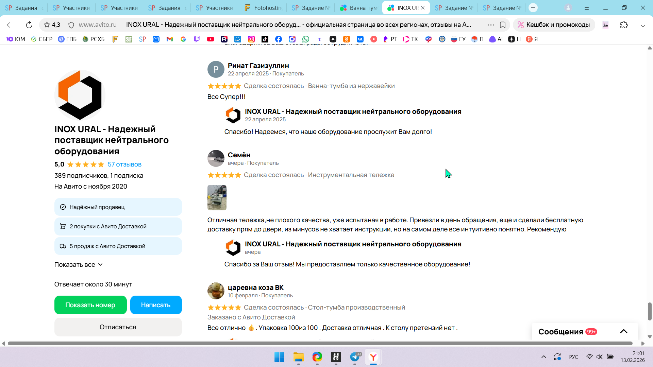Open the browser downloads arrow icon
Viewport: 653px width, 367px height.
[643, 25]
